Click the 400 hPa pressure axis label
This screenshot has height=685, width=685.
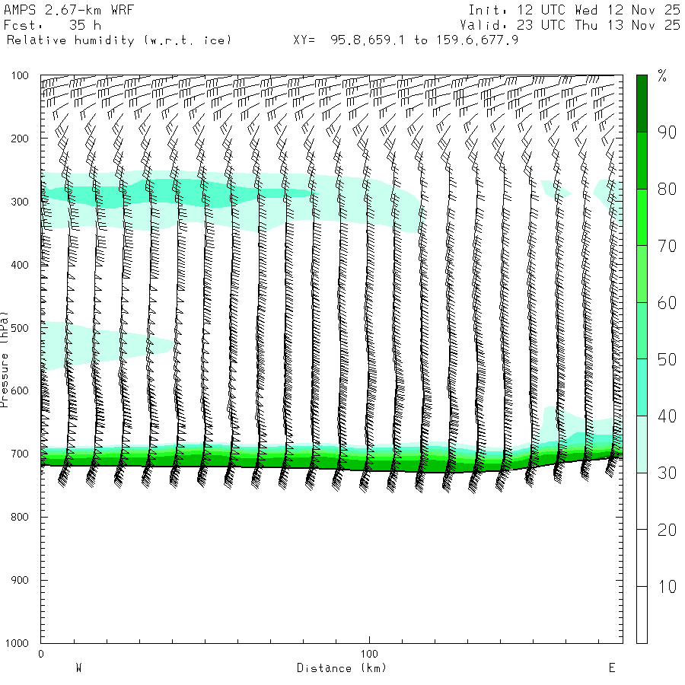coord(20,265)
